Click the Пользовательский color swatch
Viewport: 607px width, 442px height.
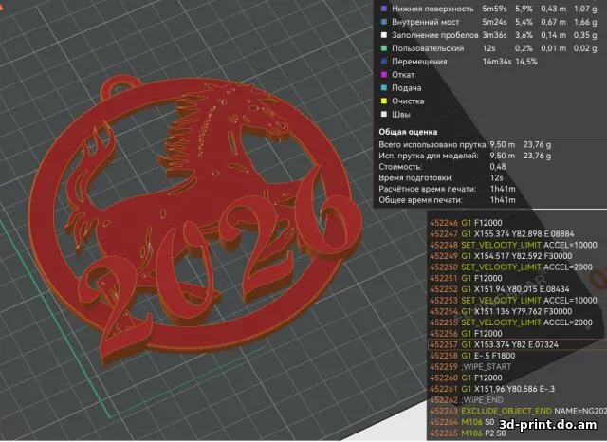(384, 48)
